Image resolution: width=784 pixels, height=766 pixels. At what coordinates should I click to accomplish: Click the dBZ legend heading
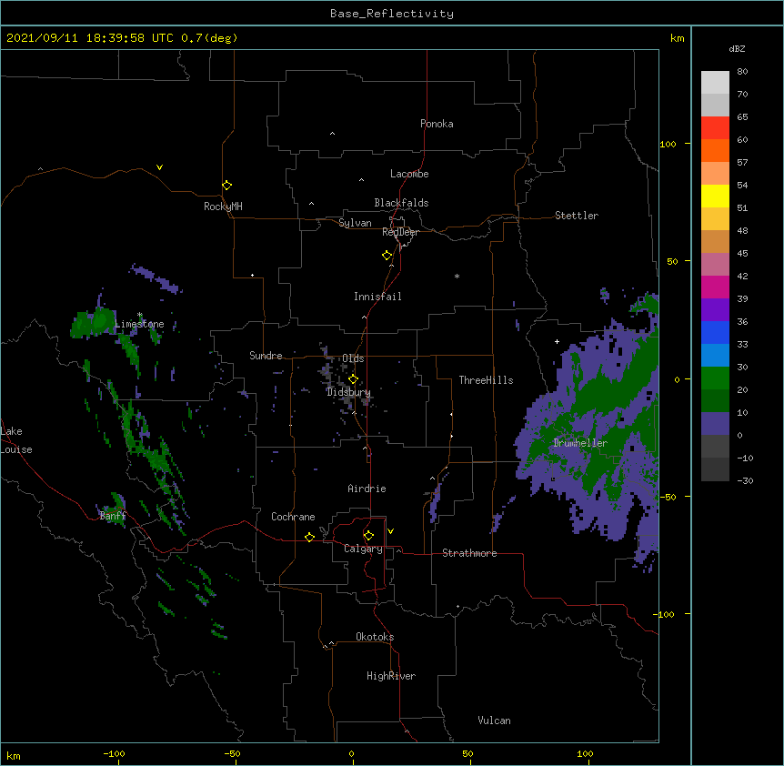[x=737, y=49]
